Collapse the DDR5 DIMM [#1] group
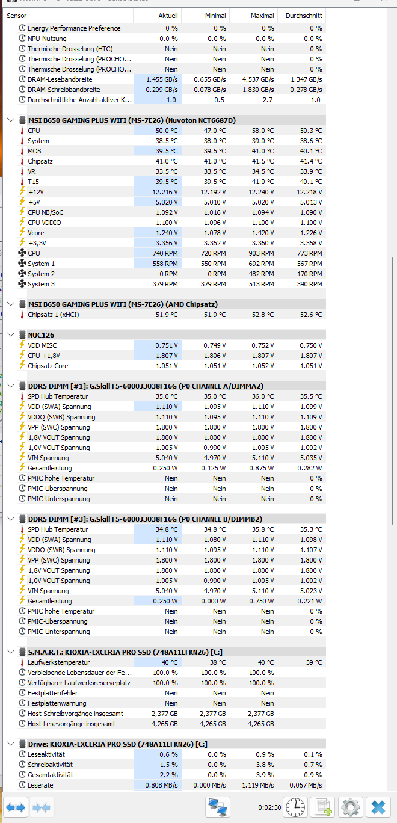397x823 pixels. [10, 386]
